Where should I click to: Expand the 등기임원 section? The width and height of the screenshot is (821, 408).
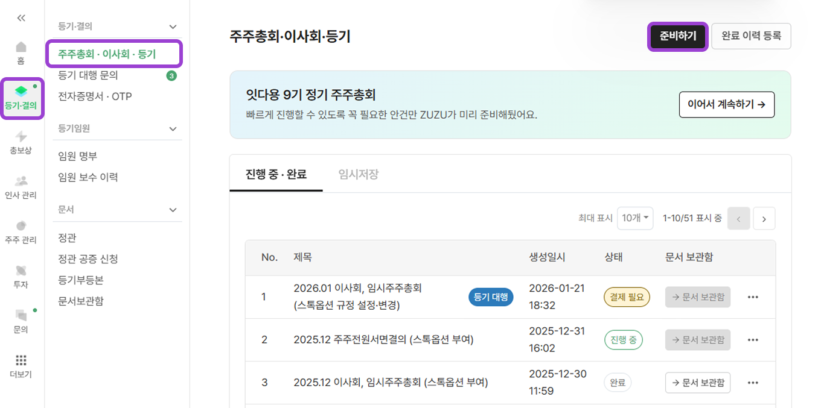[173, 128]
